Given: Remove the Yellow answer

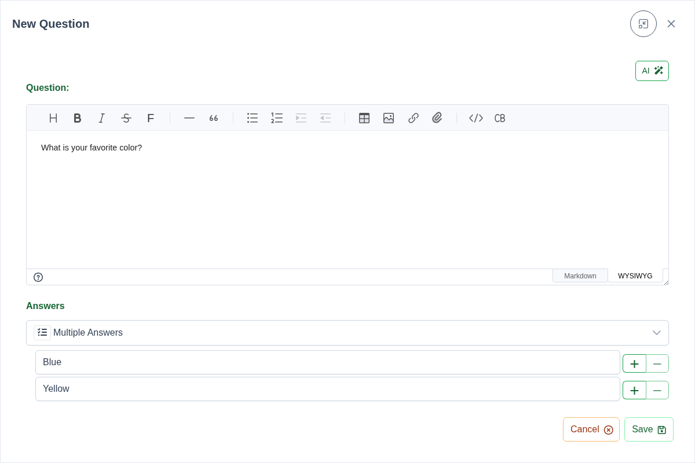Looking at the screenshot, I should [x=657, y=390].
